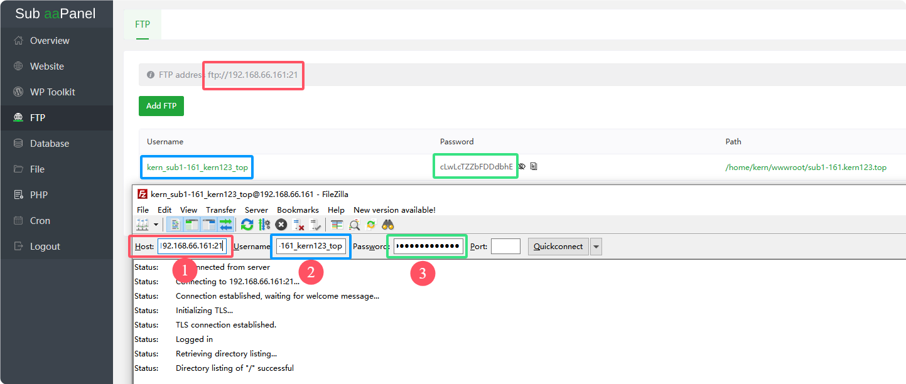Image resolution: width=906 pixels, height=384 pixels.
Task: Click the PHP document icon
Action: (18, 195)
